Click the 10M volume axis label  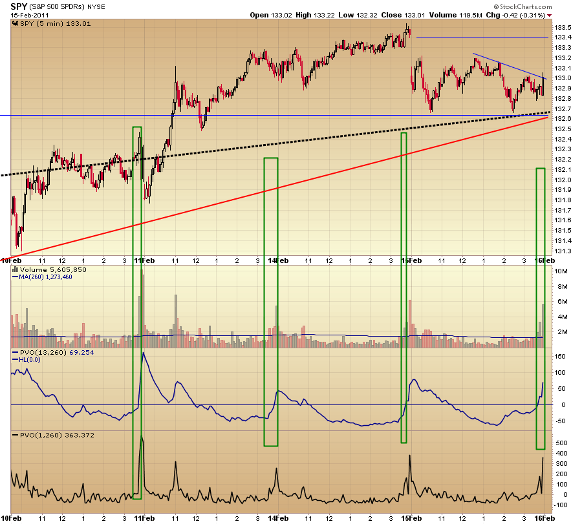[x=561, y=271]
